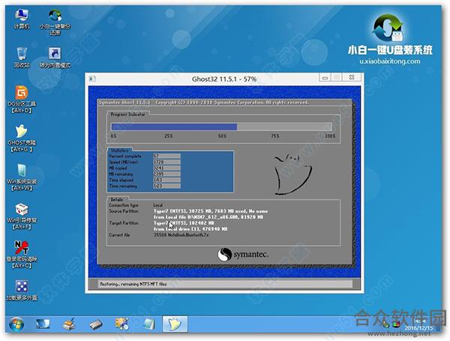Click the MB remaining statistics row
This screenshot has width=450, height=341.
point(145,174)
